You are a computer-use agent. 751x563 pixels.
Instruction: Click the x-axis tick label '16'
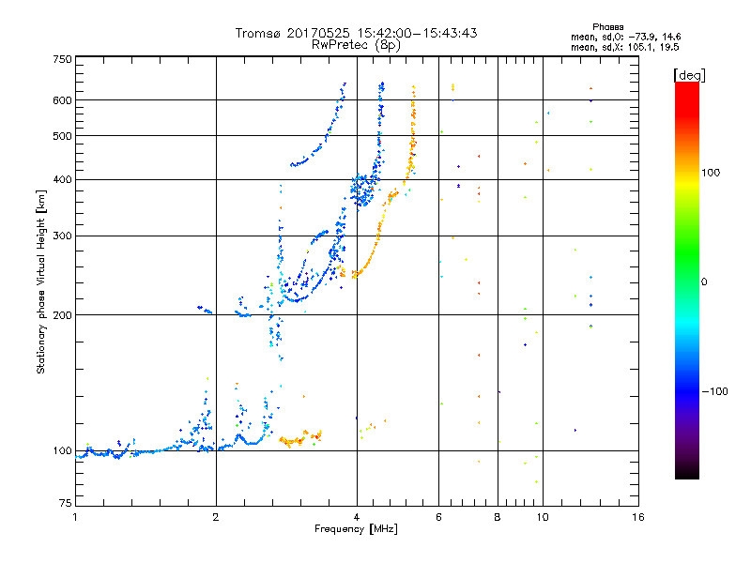(638, 517)
